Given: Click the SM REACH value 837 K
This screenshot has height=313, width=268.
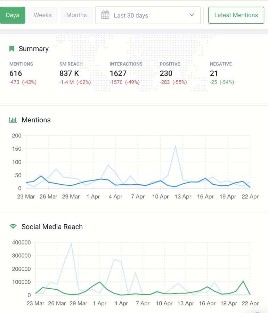Looking at the screenshot, I should tap(69, 73).
